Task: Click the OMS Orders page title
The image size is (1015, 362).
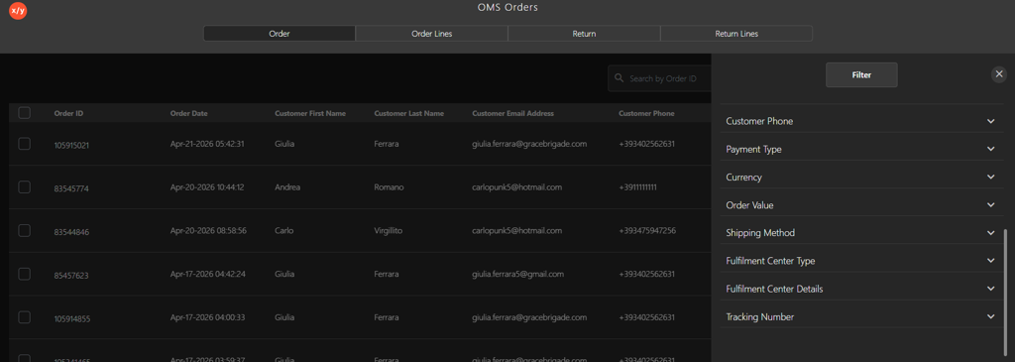Action: [507, 8]
